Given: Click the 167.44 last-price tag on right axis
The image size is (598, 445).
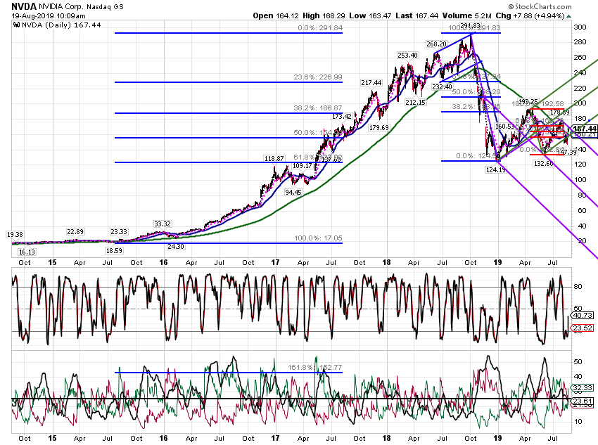Looking at the screenshot, I should coord(585,129).
